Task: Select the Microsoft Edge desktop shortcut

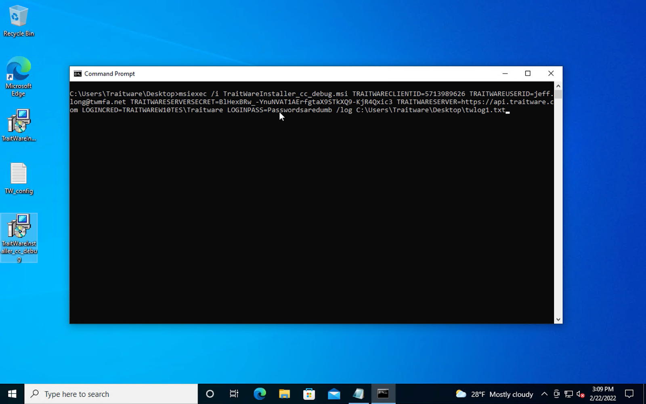Action: click(x=19, y=77)
